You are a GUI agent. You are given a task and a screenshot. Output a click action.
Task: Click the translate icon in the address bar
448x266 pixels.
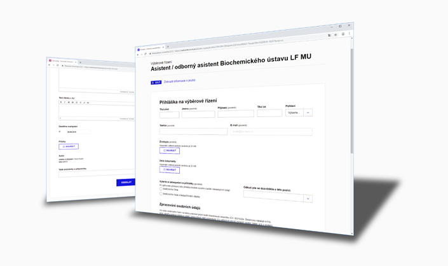coord(329,36)
